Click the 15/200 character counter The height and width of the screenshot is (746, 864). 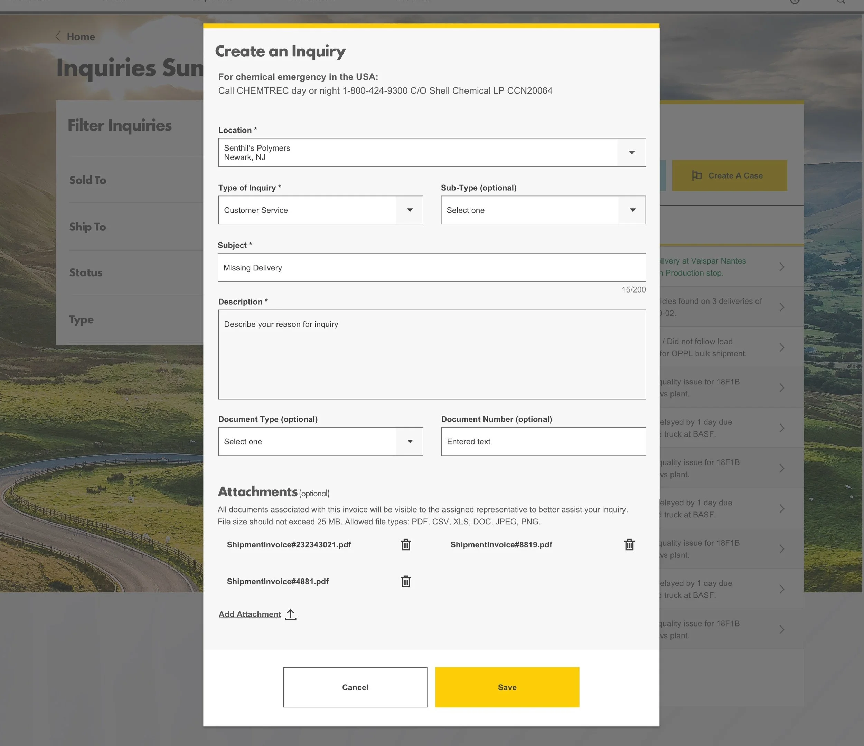coord(633,290)
